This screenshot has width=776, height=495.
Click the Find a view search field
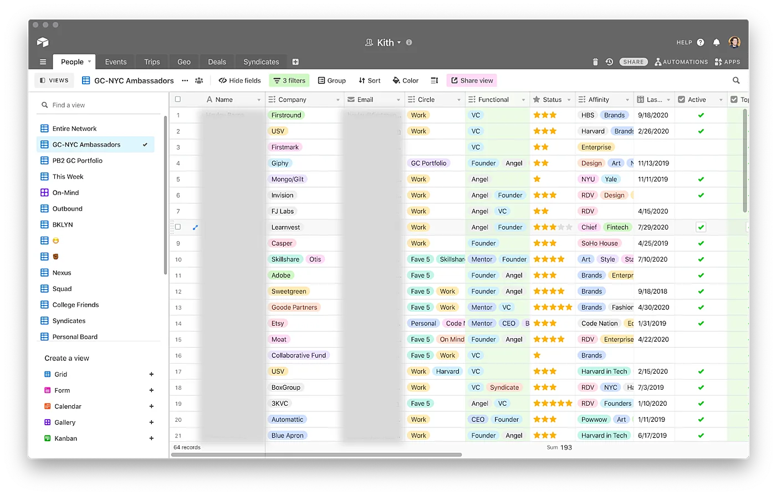click(x=100, y=105)
